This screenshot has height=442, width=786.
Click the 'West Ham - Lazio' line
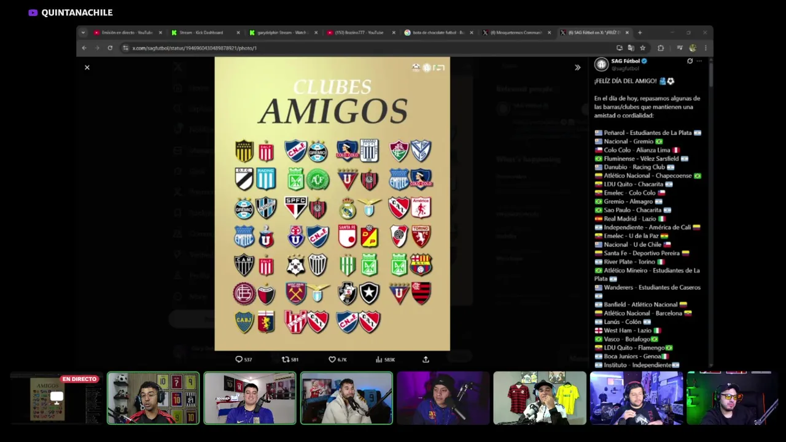click(x=628, y=330)
